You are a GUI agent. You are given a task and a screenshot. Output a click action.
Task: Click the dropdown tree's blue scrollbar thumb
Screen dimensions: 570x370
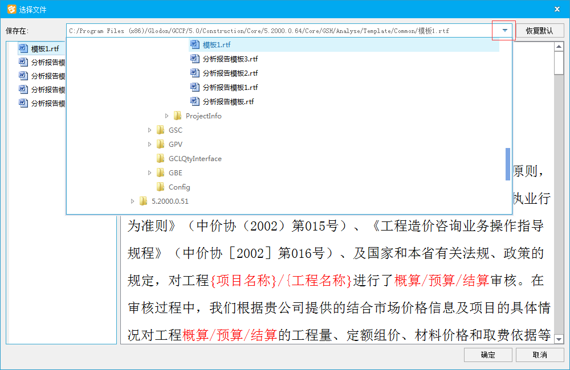tap(508, 164)
